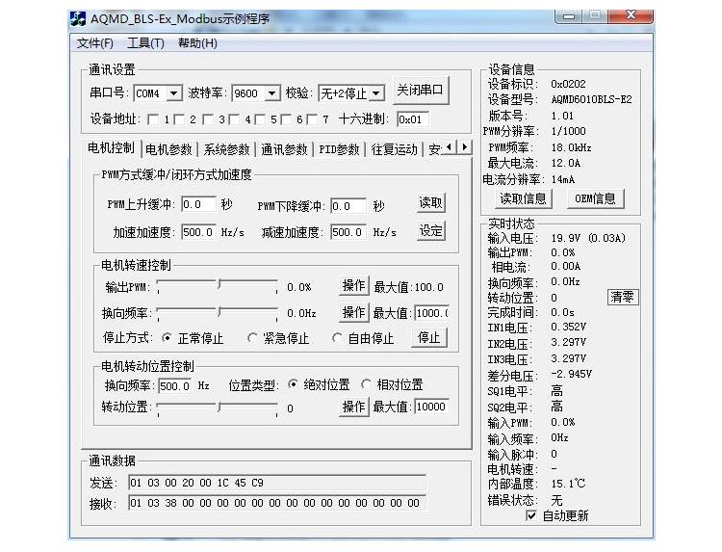Check device address checkbox 1
Viewport: 722px width, 552px height.
point(153,119)
